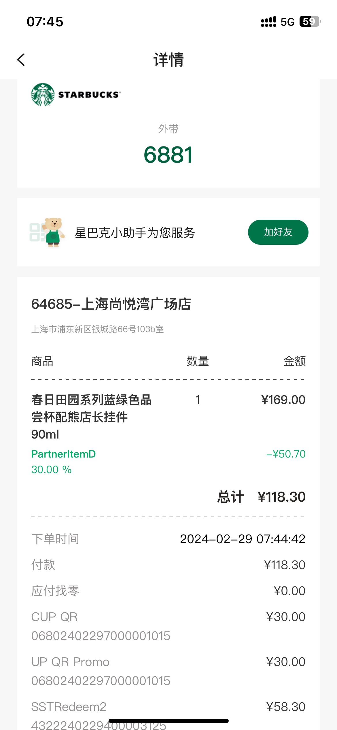The height and width of the screenshot is (730, 337).
Task: Tap the QR code icon beside bear
Action: click(x=37, y=232)
